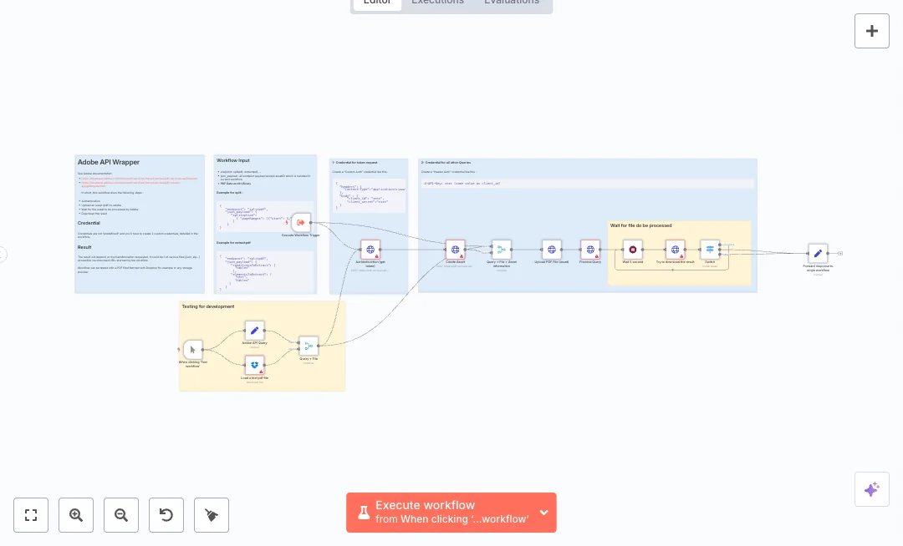
Task: Tidy up the workflow with broom icon
Action: coord(212,515)
